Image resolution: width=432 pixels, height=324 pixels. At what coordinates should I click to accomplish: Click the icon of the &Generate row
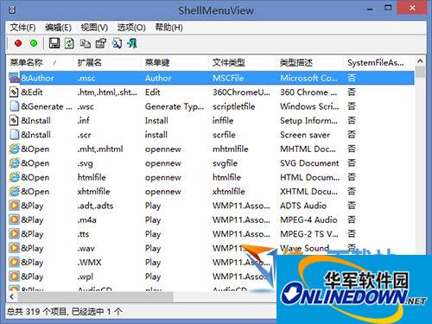(x=14, y=106)
